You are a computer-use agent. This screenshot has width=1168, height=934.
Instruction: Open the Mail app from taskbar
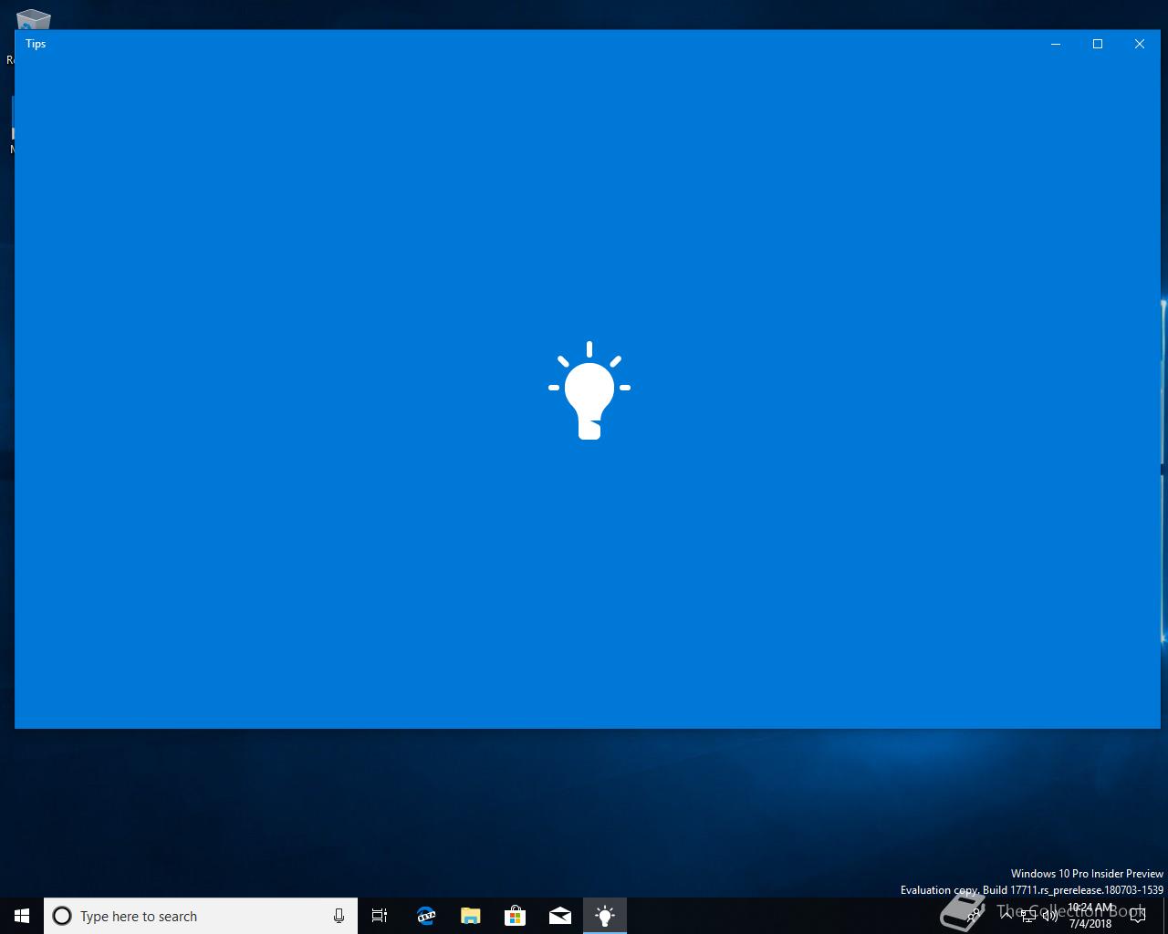(559, 916)
